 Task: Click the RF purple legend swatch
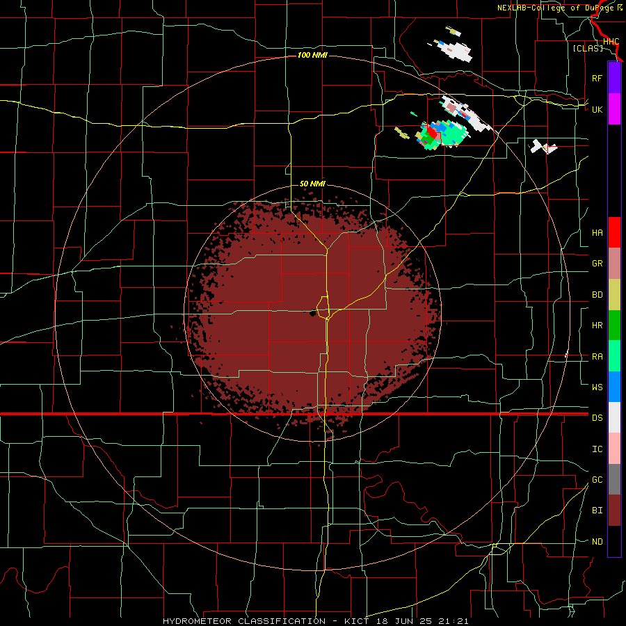[x=614, y=78]
